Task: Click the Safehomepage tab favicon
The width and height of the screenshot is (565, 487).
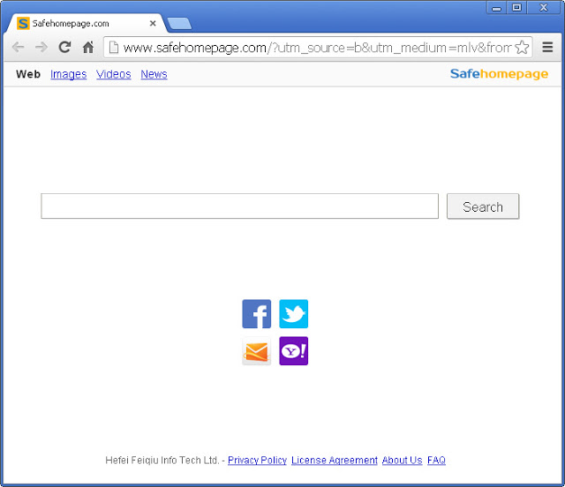Action: click(23, 24)
